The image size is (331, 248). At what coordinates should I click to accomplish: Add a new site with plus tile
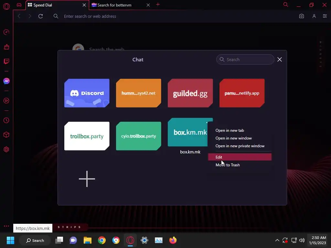87,179
